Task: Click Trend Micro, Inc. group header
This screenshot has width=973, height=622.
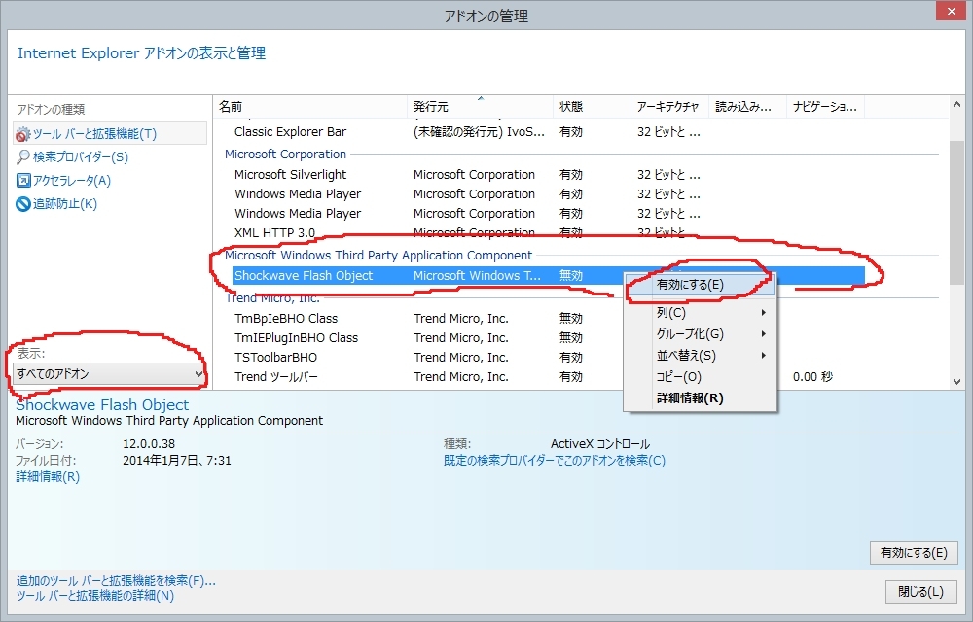Action: coord(272,298)
